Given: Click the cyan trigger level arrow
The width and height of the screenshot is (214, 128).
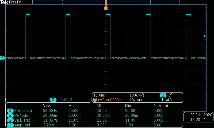Looking at the screenshot, I should (205, 36).
